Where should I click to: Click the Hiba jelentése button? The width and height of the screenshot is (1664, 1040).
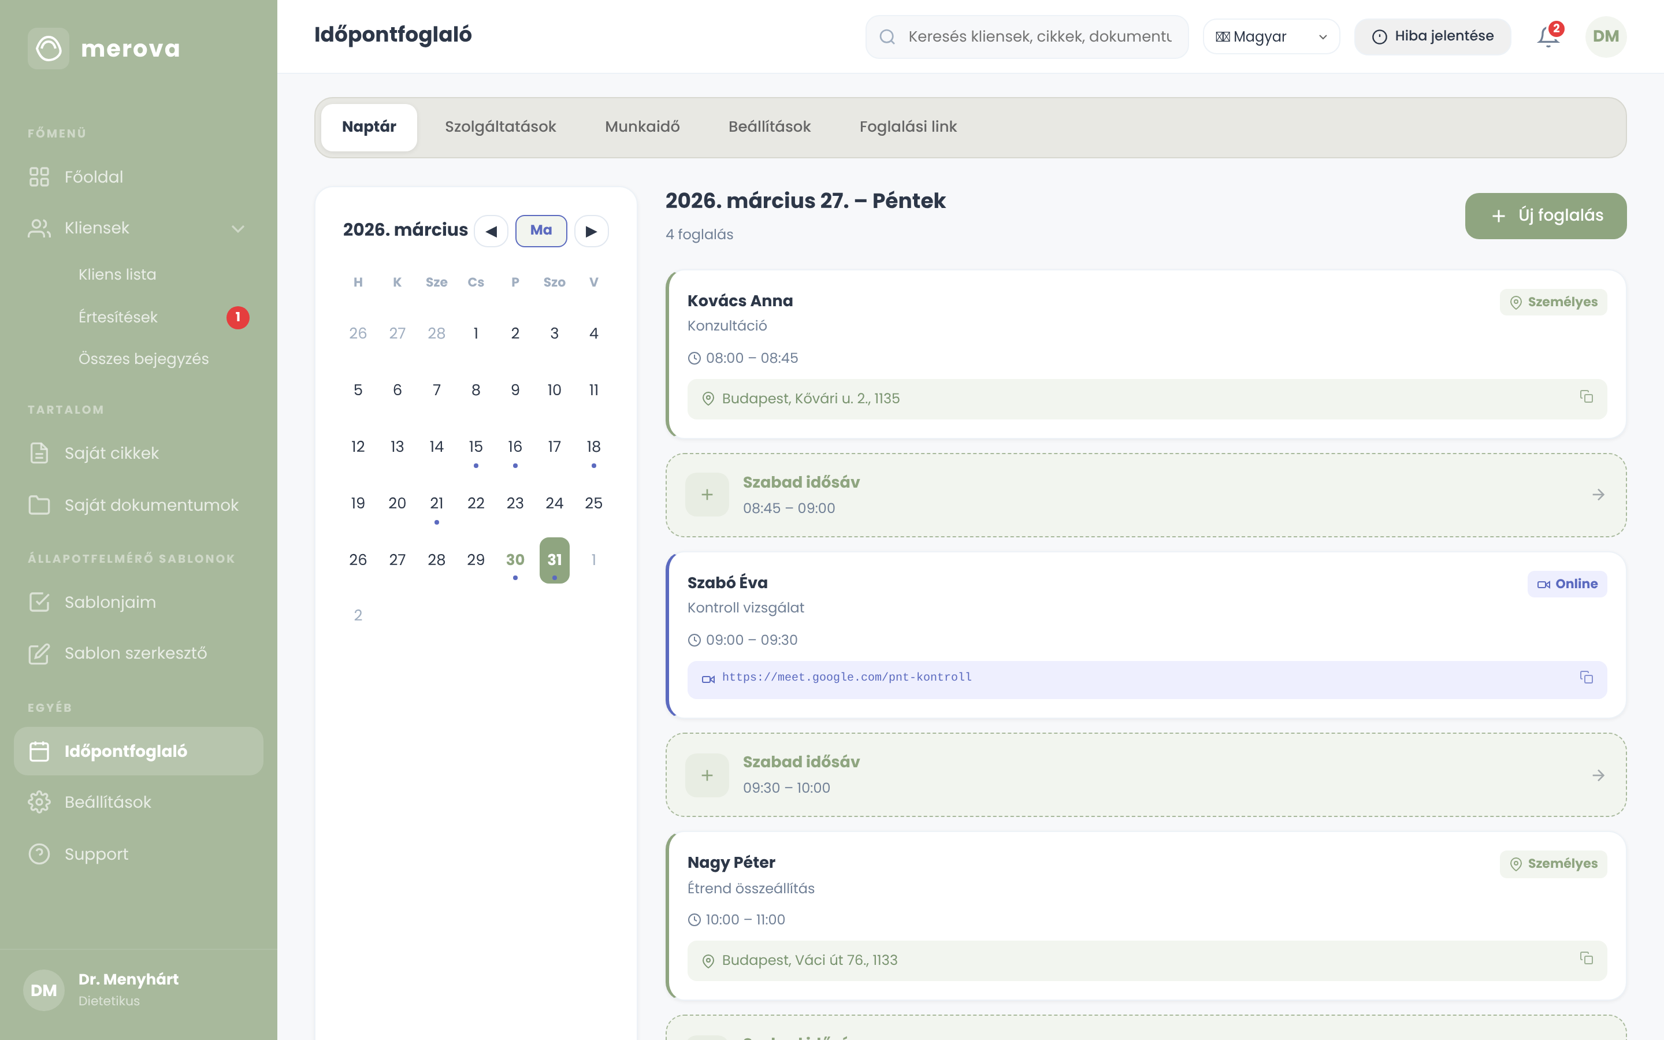[1432, 36]
